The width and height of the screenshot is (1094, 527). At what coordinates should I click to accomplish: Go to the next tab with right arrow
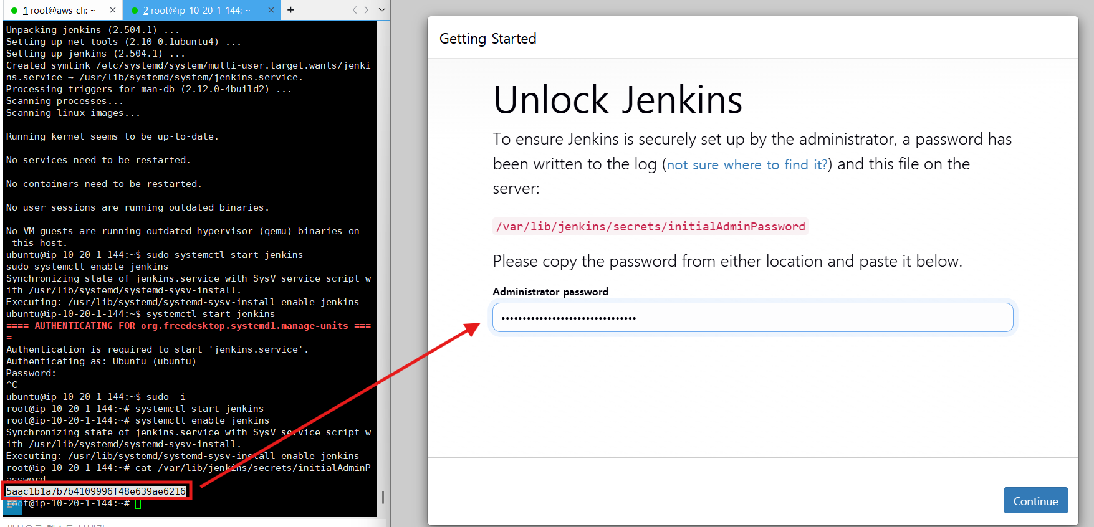367,10
